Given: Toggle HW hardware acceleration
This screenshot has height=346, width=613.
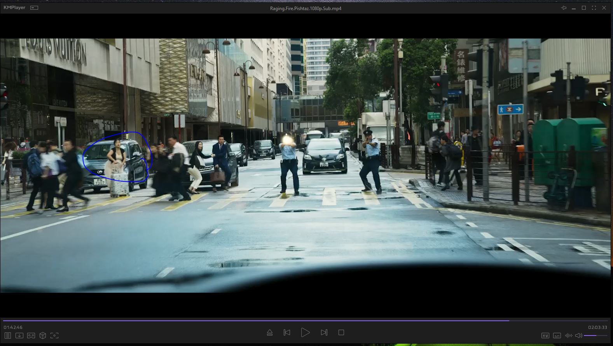Looking at the screenshot, I should (x=545, y=336).
